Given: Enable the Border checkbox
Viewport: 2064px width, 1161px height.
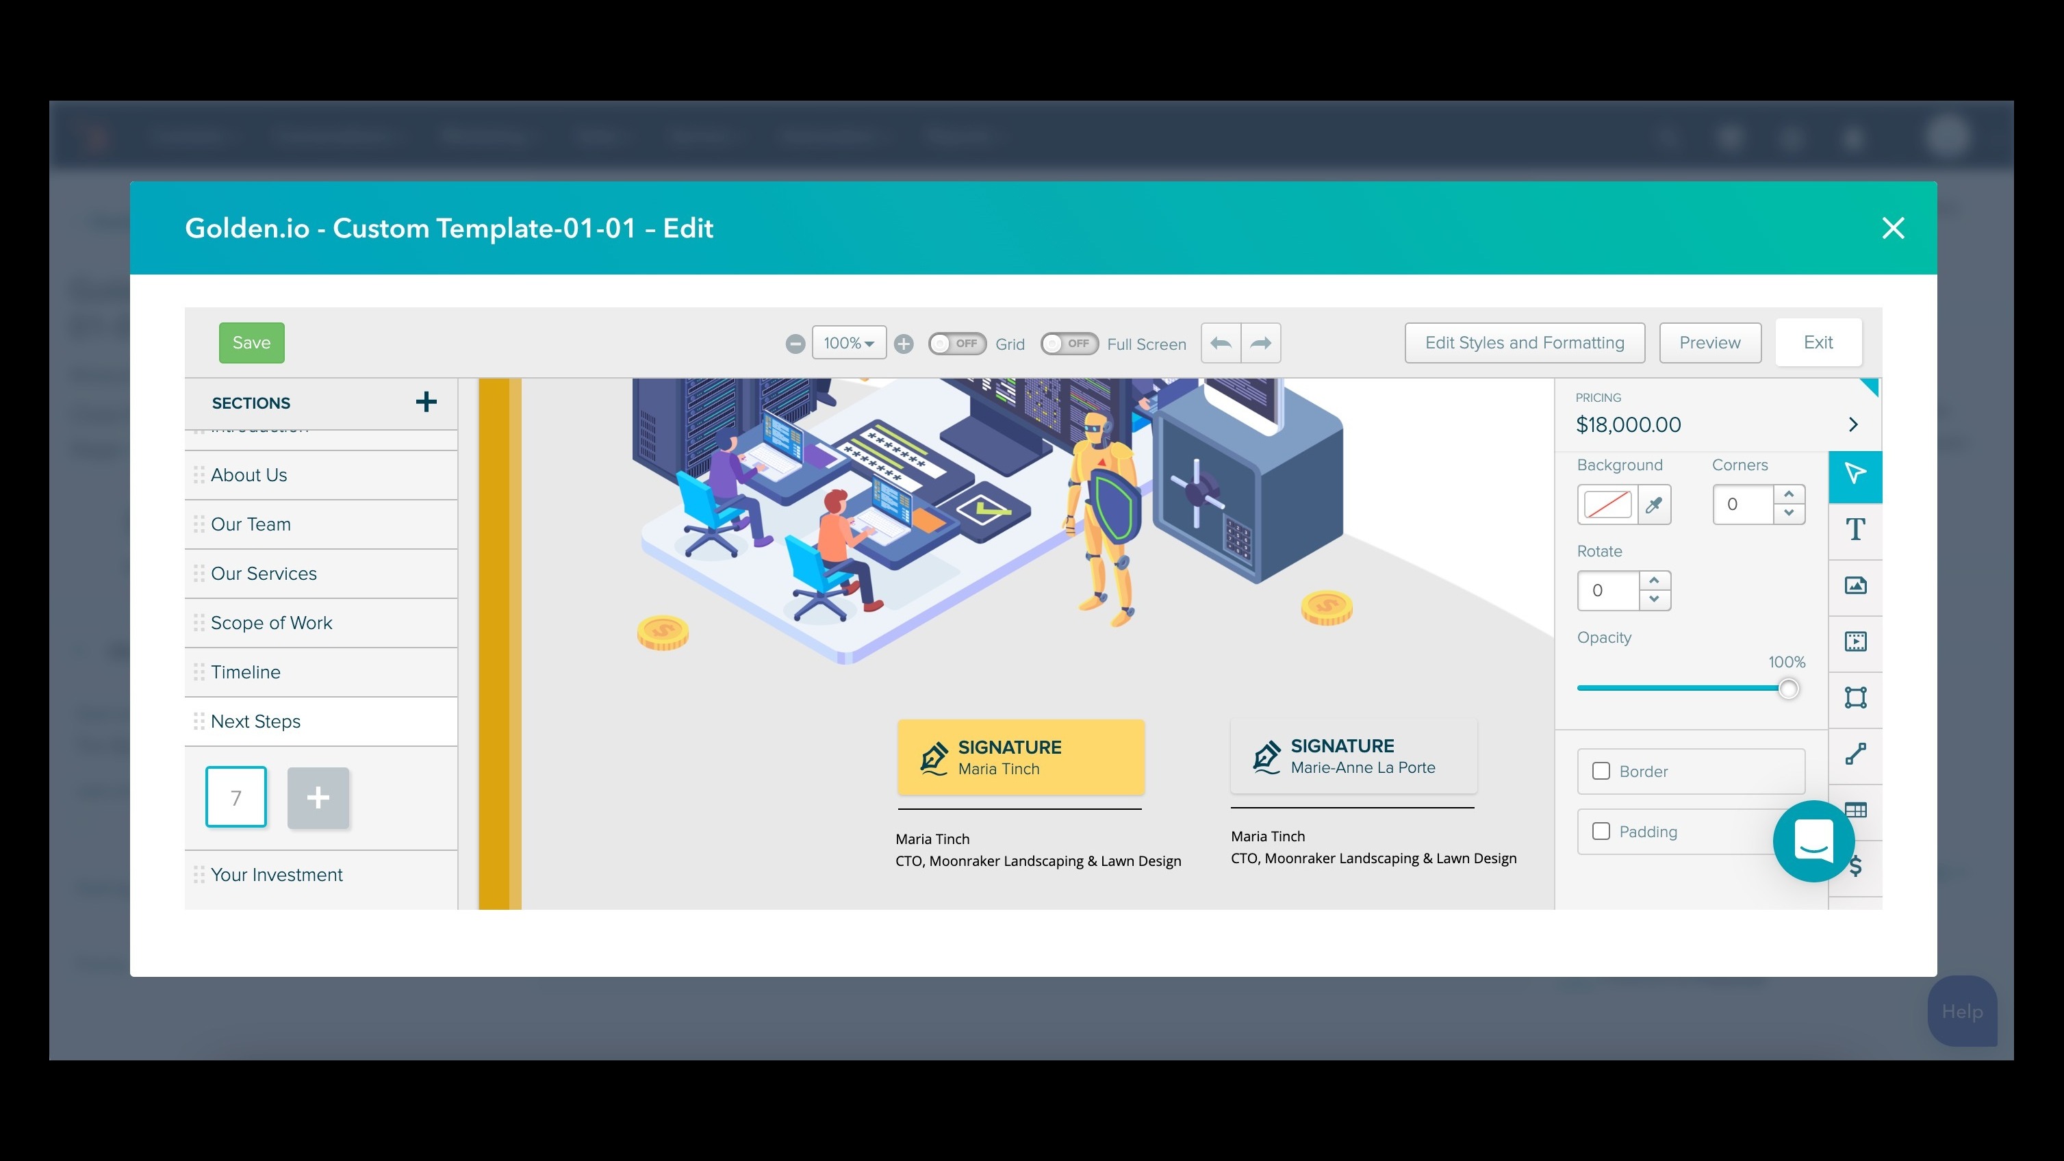Looking at the screenshot, I should (x=1601, y=771).
